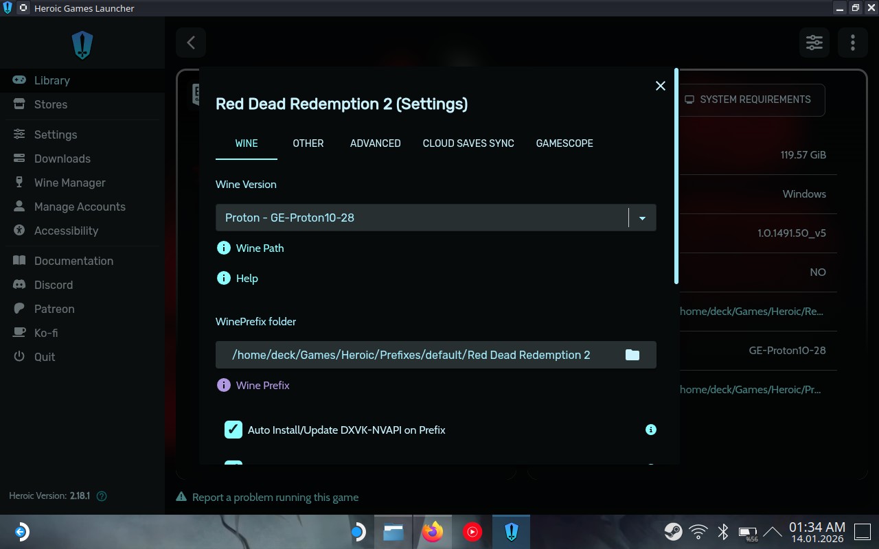The width and height of the screenshot is (879, 549).
Task: Switch to the CLOUD SAVES SYNC tab
Action: coord(468,143)
